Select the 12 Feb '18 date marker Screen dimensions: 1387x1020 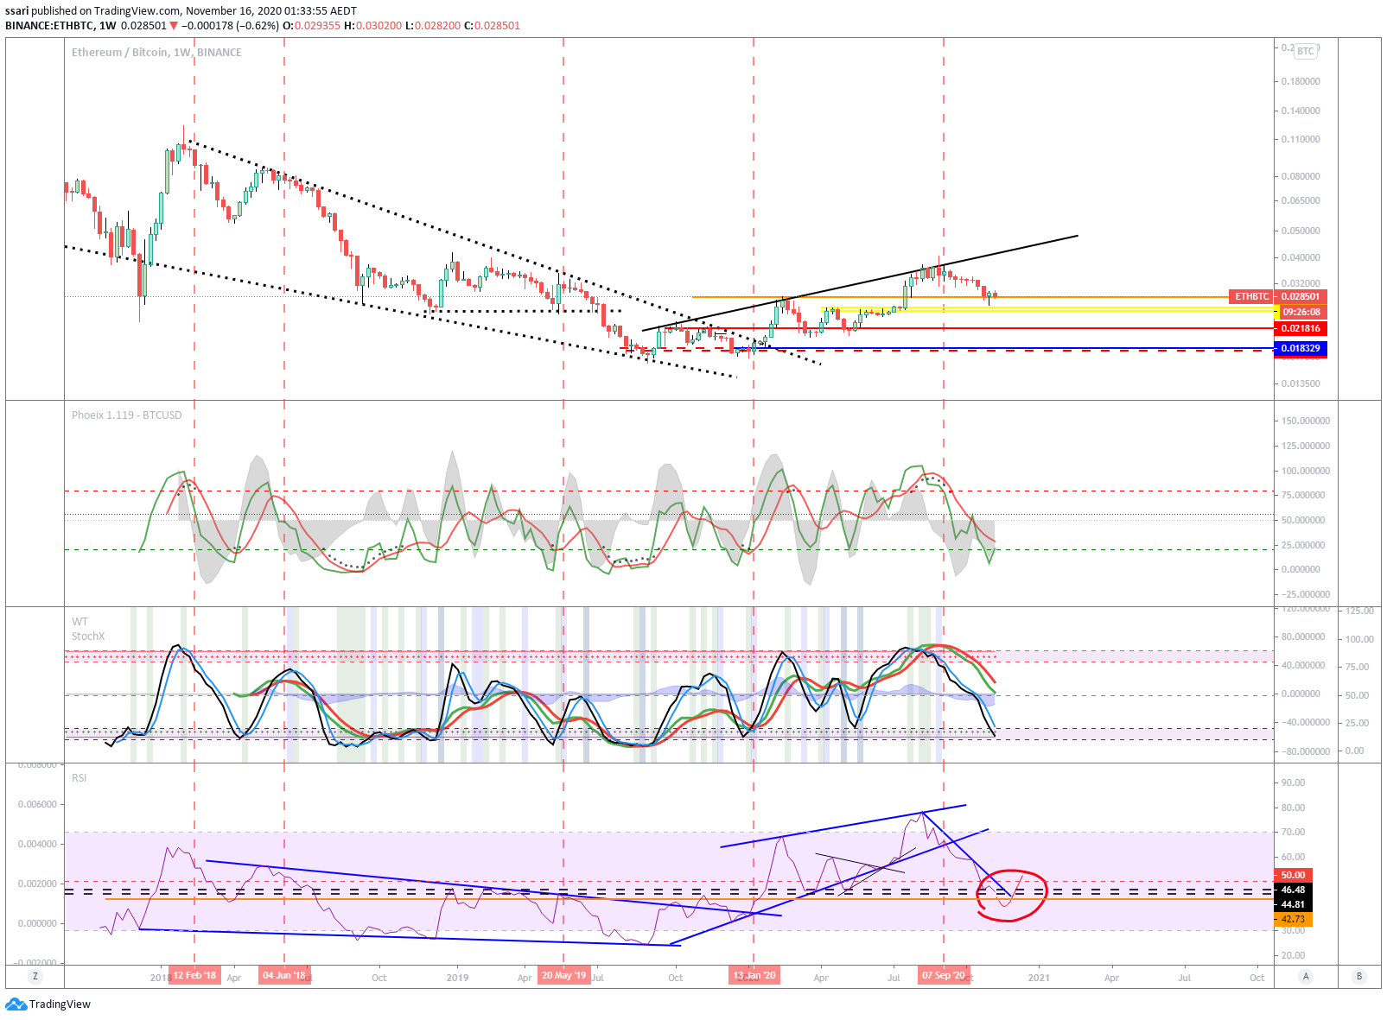tap(194, 975)
